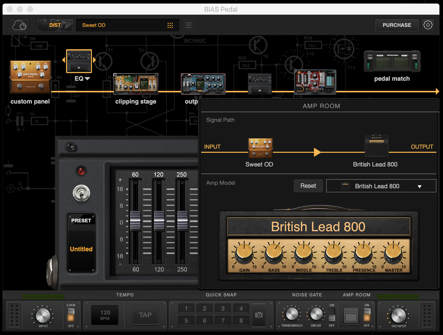Click the PURCHASE button
443x335 pixels.
(x=397, y=25)
